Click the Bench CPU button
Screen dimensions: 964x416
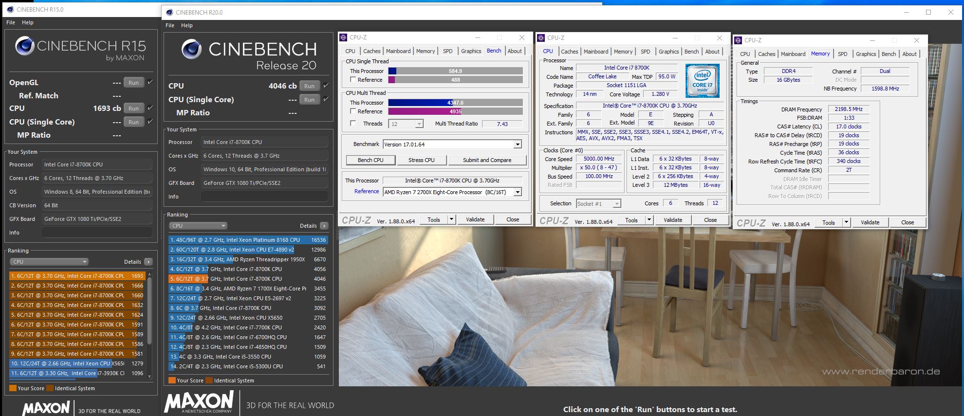(371, 160)
